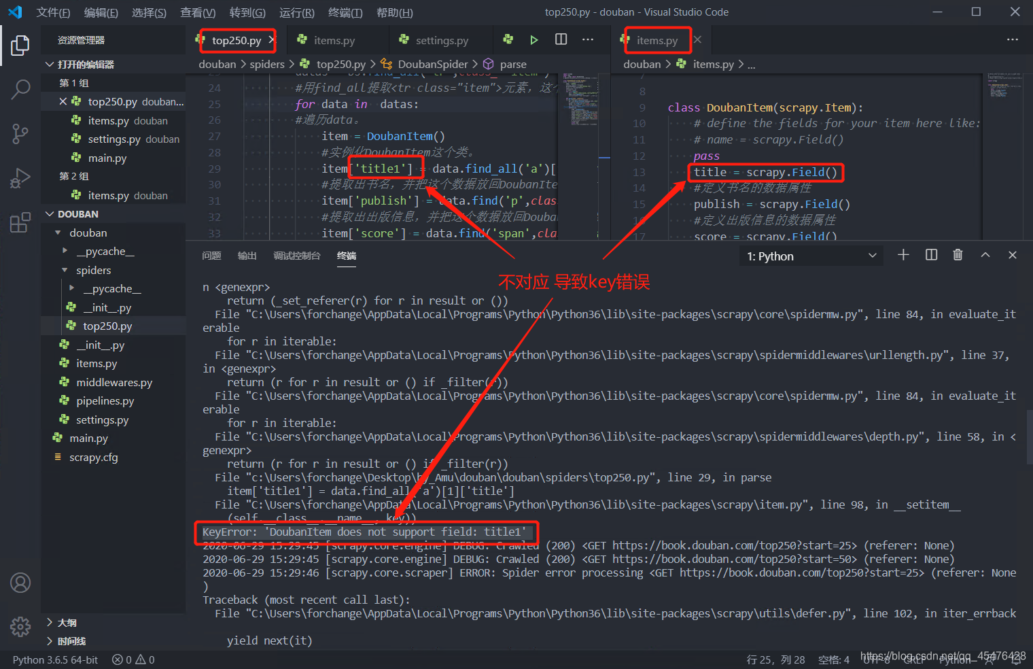Select the 终端 panel tab
1033x669 pixels.
tap(347, 256)
